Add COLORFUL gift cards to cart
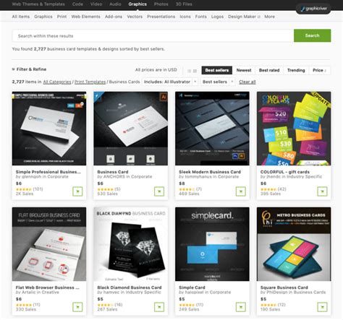This screenshot has width=343, height=320. (x=322, y=191)
